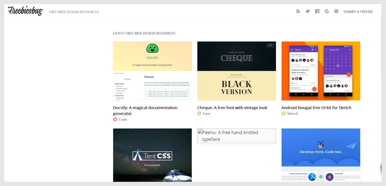Open Cheque free font title link
This screenshot has height=186, width=386.
tap(232, 108)
